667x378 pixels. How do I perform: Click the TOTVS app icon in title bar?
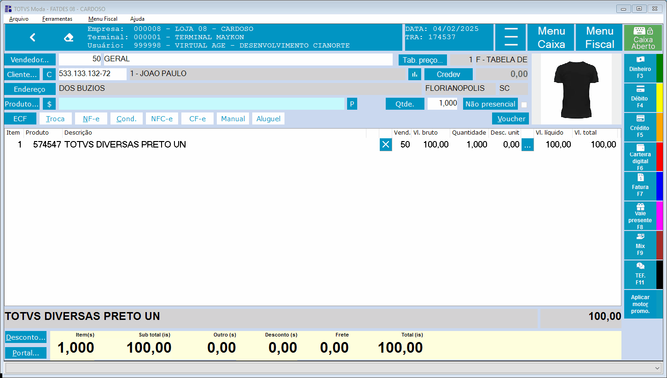point(8,9)
